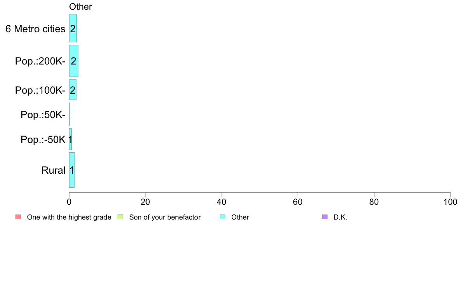Select the 'Pop.:200K-' bar
Screen dimensions: 461x286
74,61
